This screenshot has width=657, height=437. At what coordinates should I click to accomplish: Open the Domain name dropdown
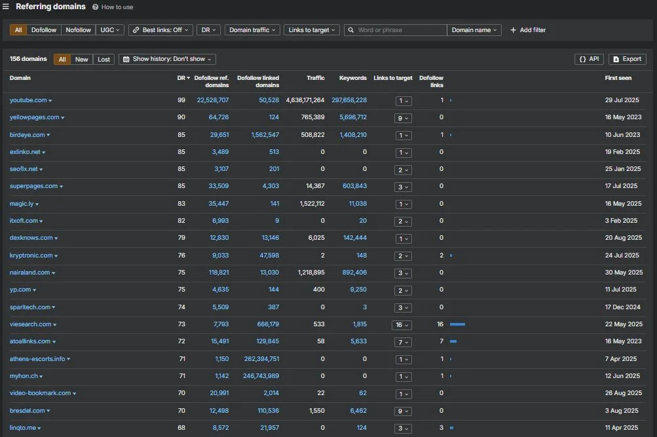474,30
